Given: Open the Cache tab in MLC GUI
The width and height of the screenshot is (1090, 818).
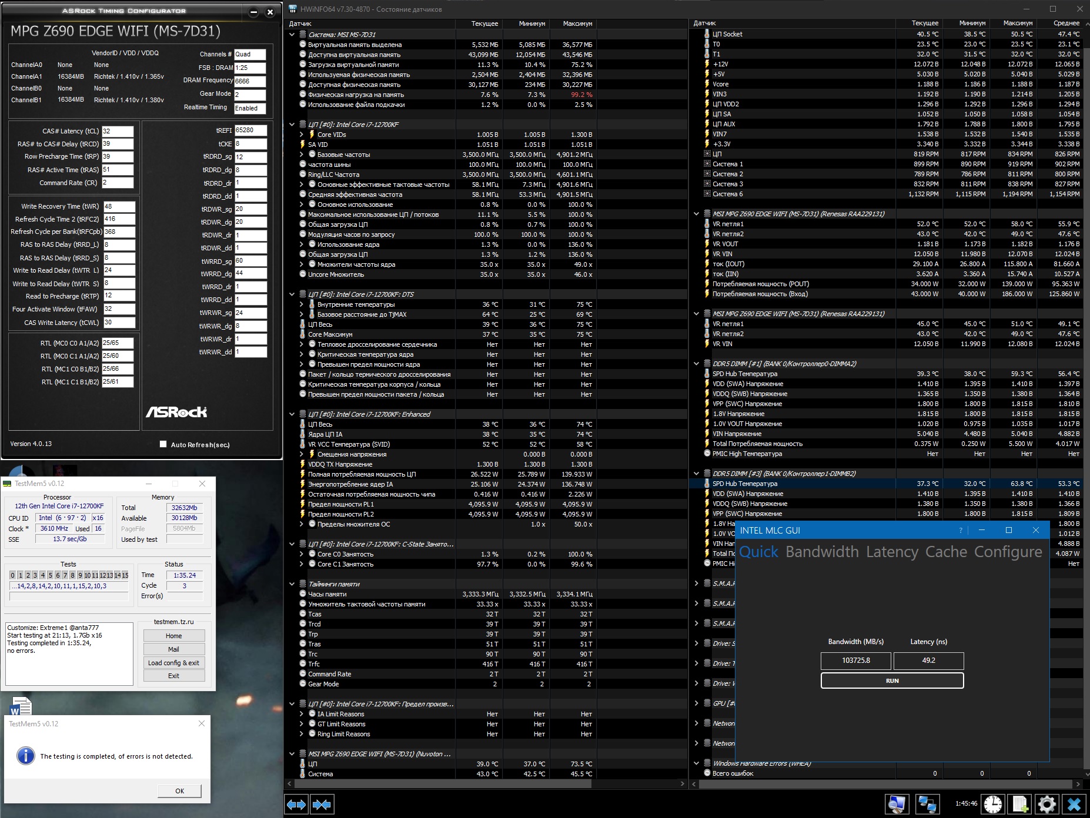Looking at the screenshot, I should click(946, 552).
